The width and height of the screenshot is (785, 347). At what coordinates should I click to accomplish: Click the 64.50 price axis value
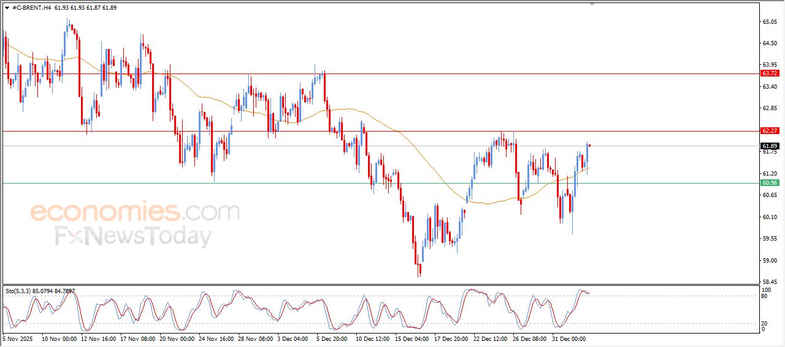(770, 43)
